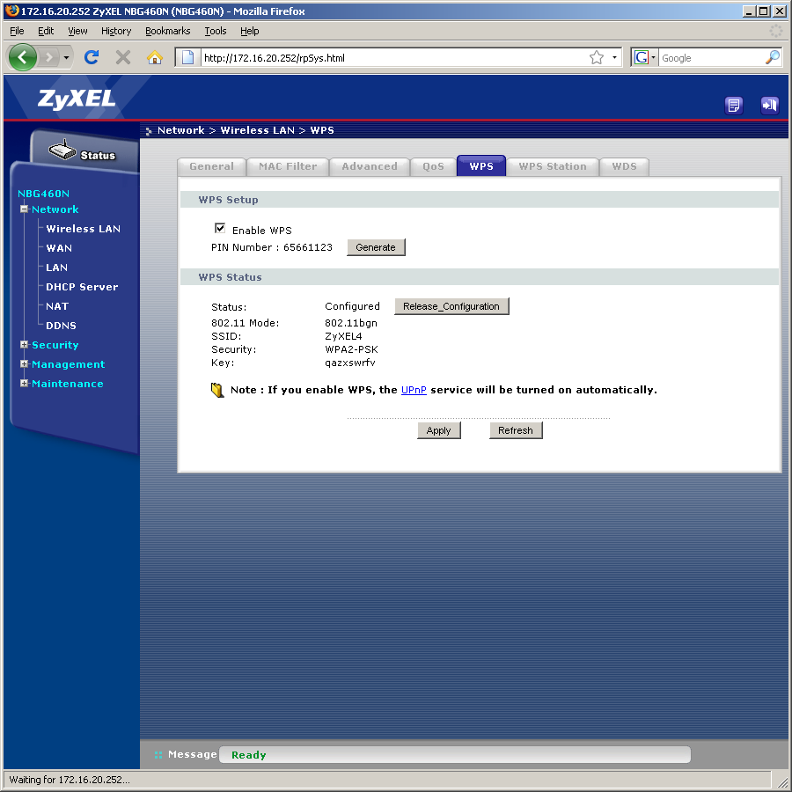This screenshot has width=792, height=792.
Task: Switch to the General tab
Action: coord(211,166)
